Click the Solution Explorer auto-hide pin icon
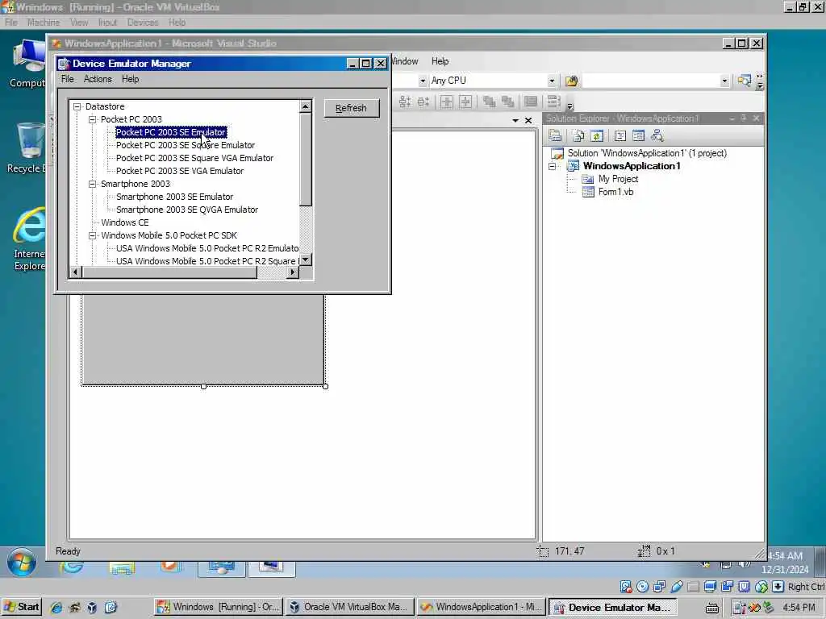This screenshot has width=826, height=619. (x=743, y=118)
